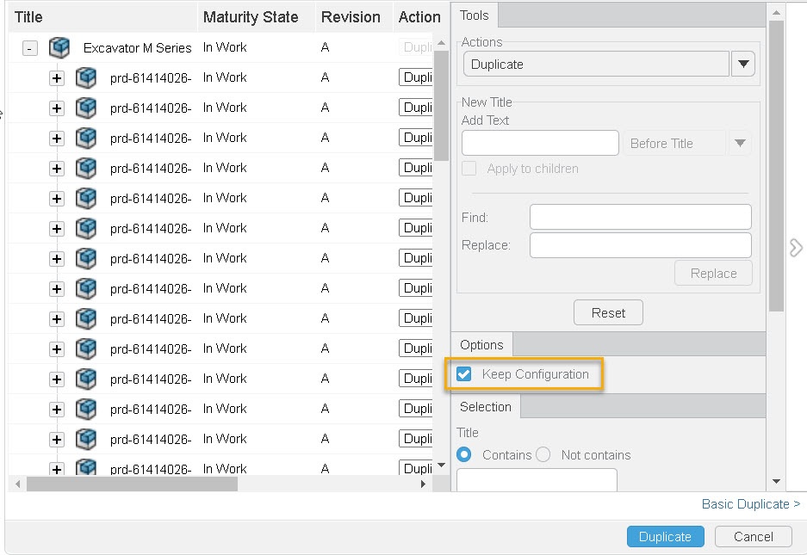Select the Not contains radio button
The height and width of the screenshot is (555, 807).
[543, 454]
